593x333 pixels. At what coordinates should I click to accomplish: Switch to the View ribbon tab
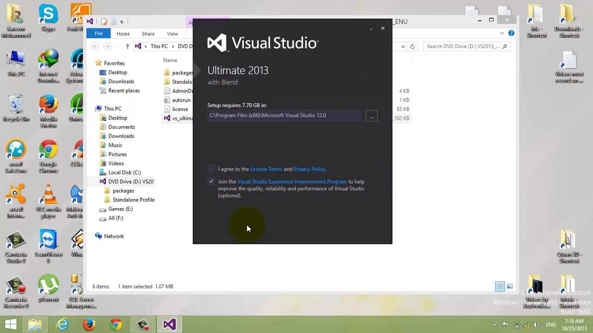[172, 34]
